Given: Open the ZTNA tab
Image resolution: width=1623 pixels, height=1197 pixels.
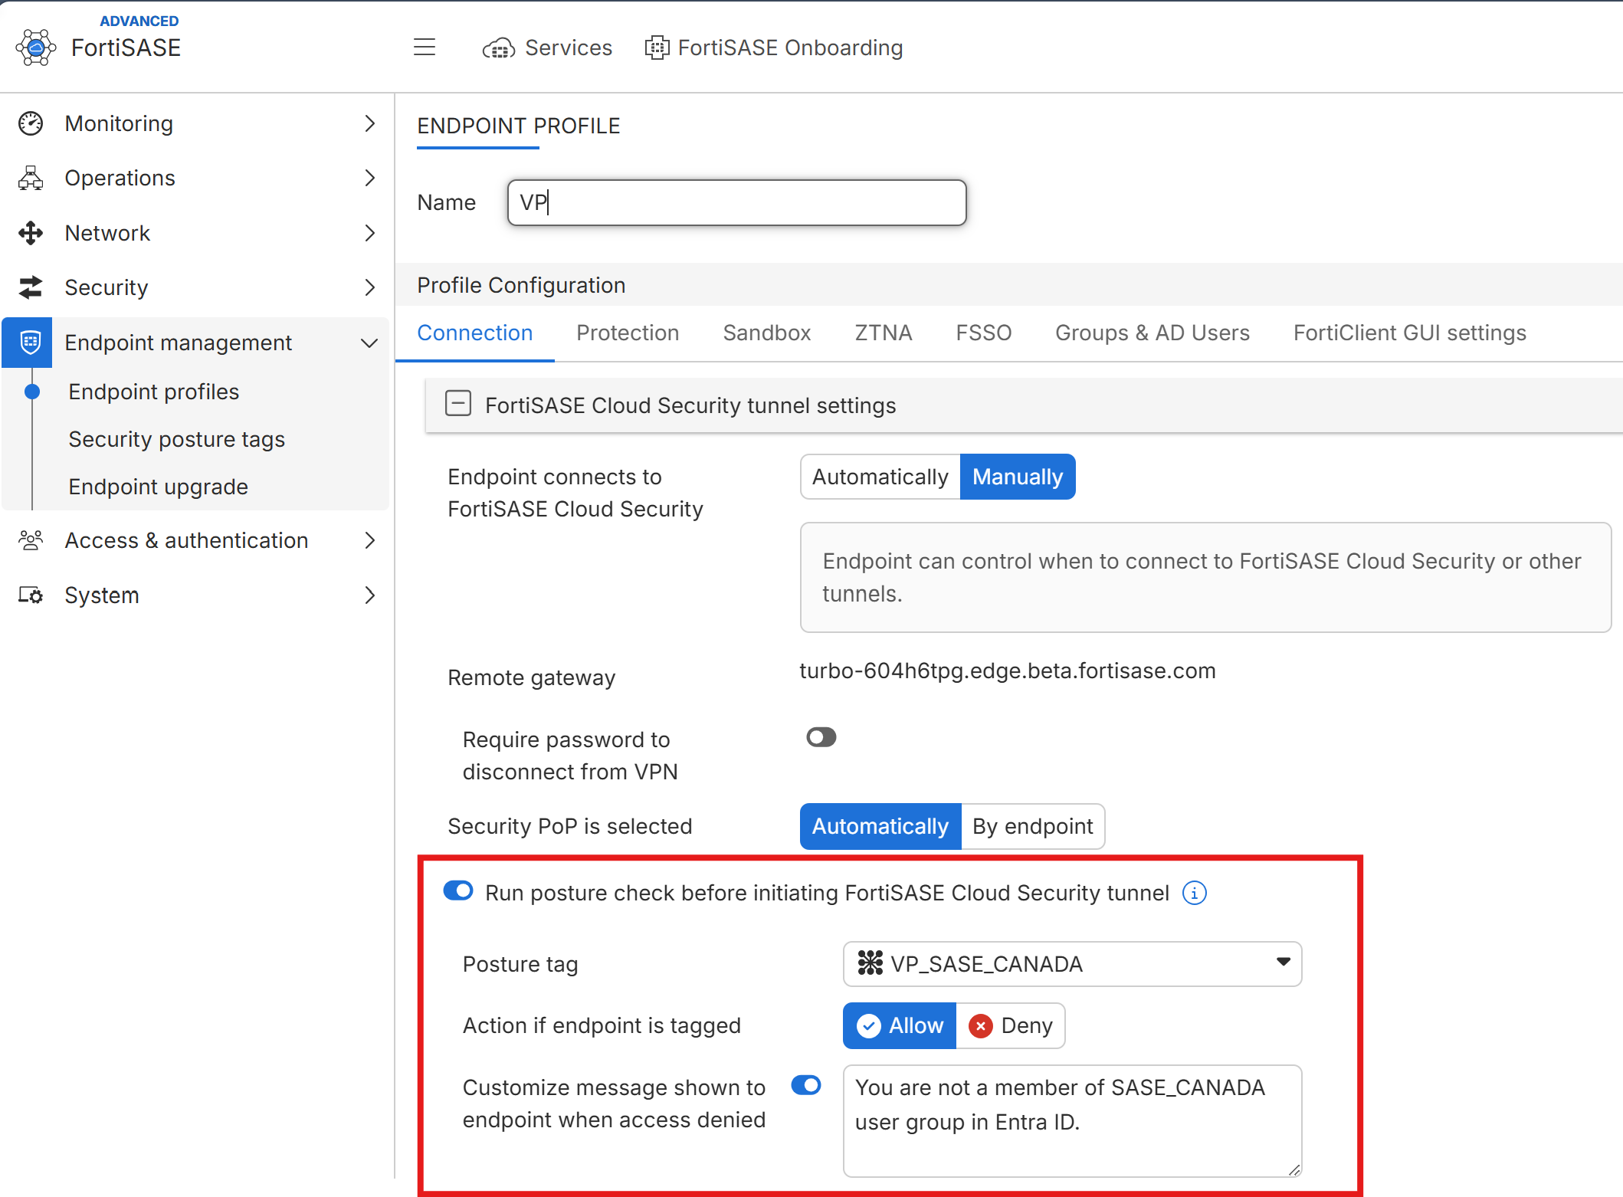Looking at the screenshot, I should coord(883,333).
